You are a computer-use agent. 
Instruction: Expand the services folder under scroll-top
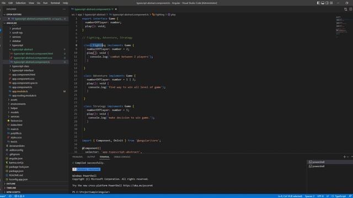[17, 37]
